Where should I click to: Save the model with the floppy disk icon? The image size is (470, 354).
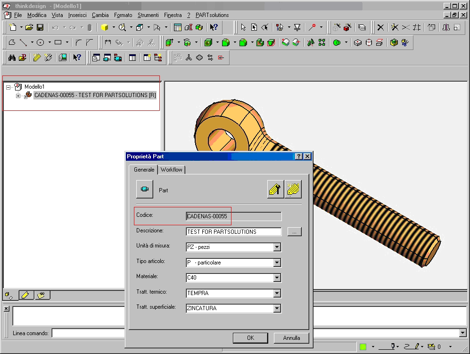[40, 27]
